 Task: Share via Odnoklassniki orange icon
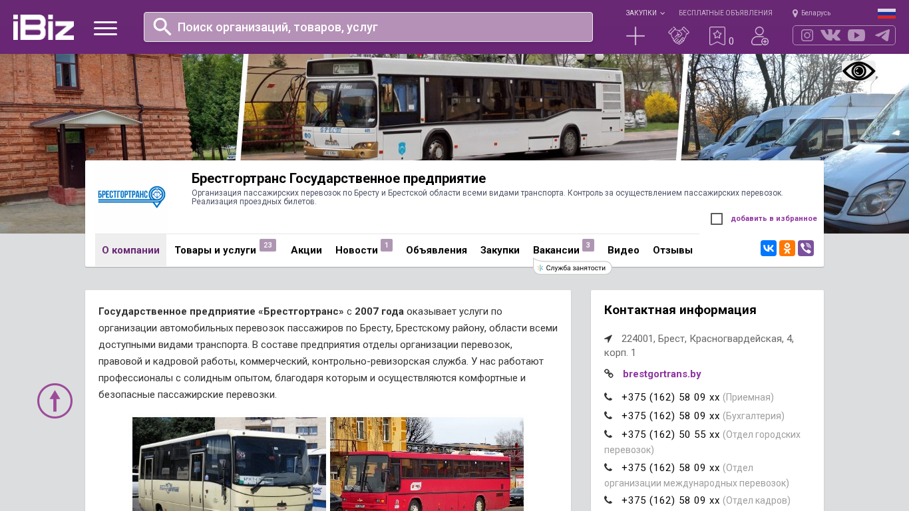787,248
